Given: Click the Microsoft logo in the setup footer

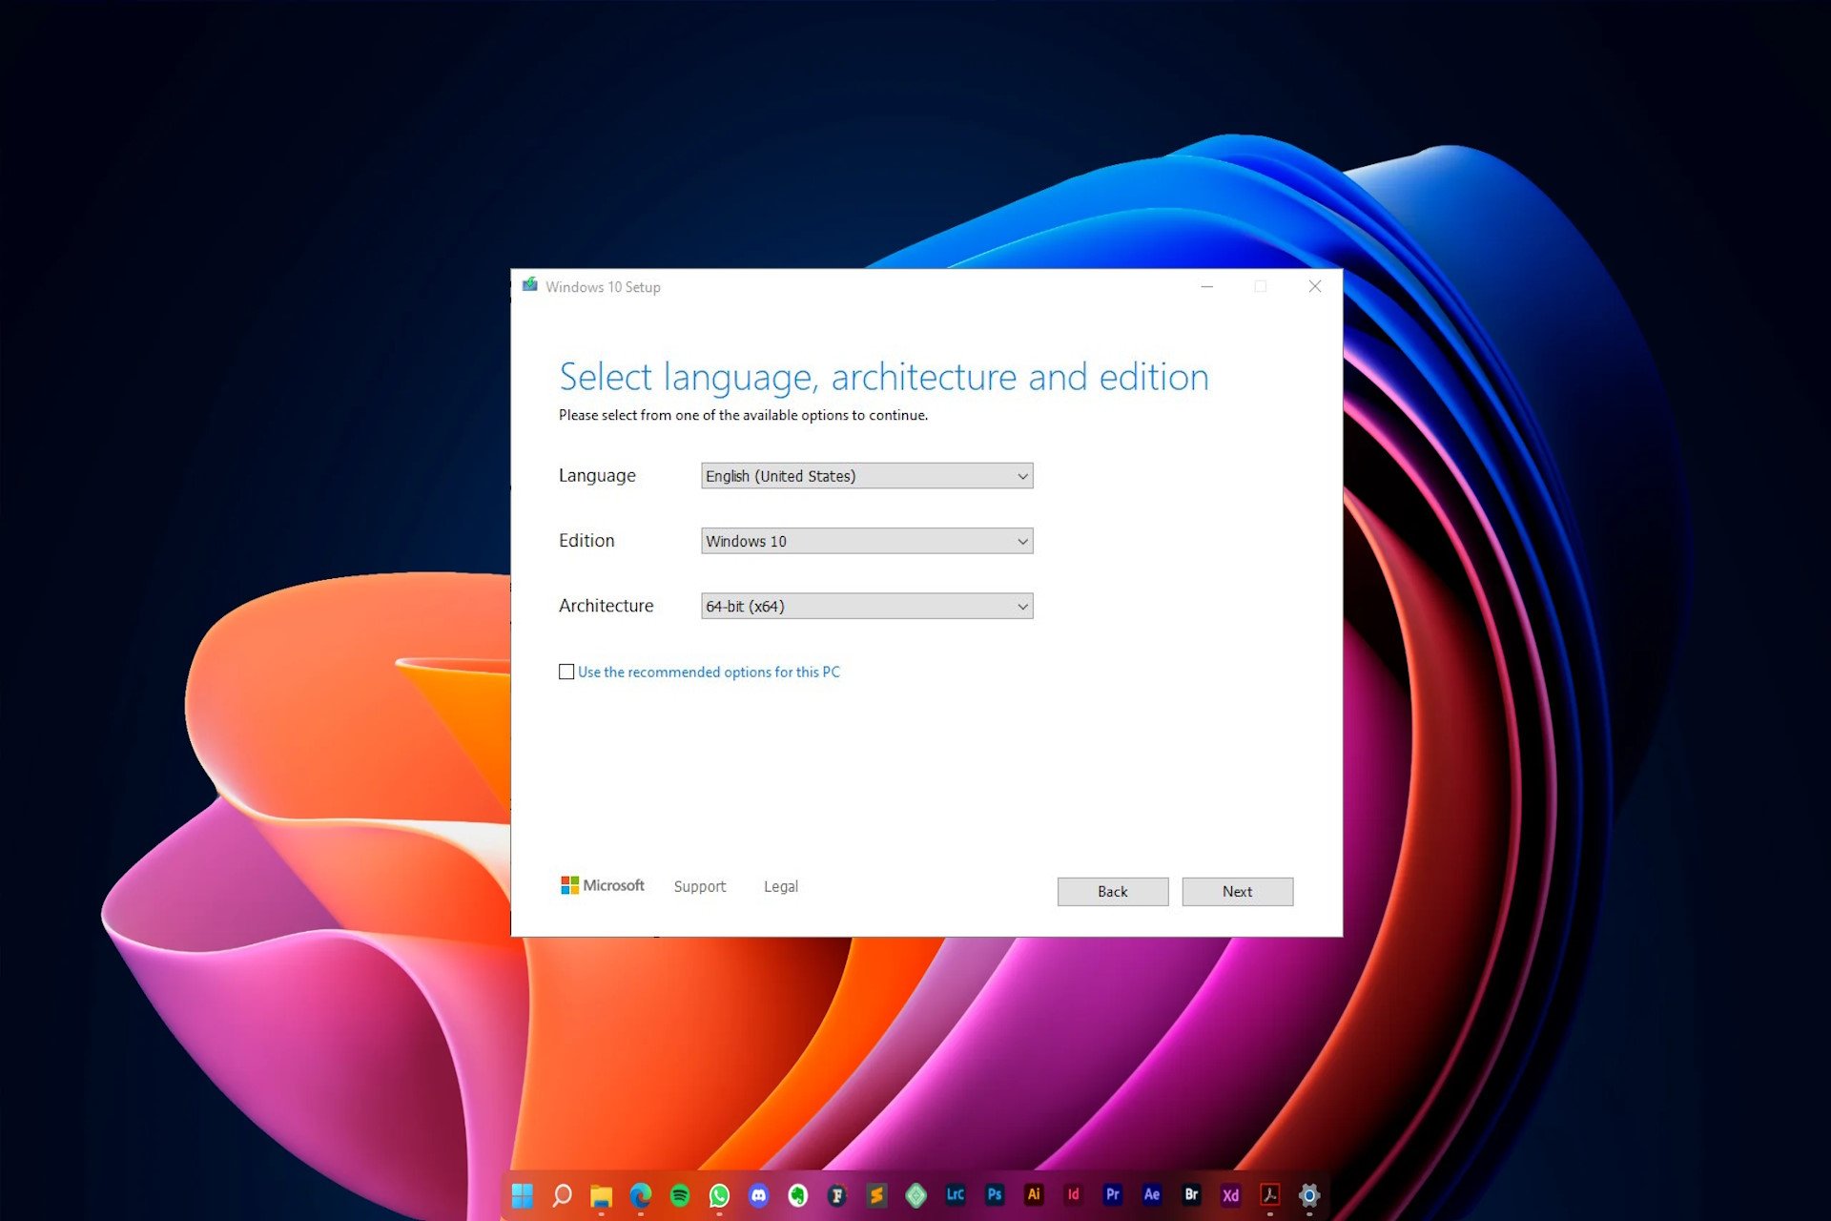Looking at the screenshot, I should pyautogui.click(x=602, y=885).
